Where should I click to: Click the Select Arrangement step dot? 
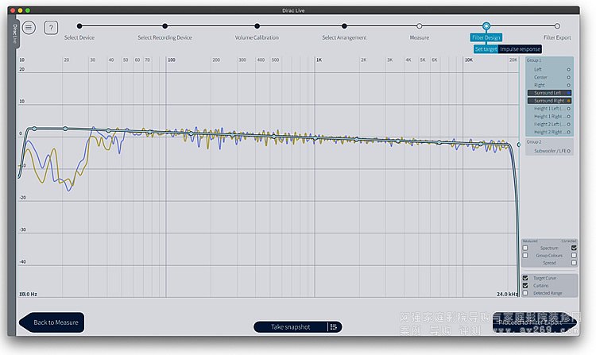pyautogui.click(x=344, y=26)
